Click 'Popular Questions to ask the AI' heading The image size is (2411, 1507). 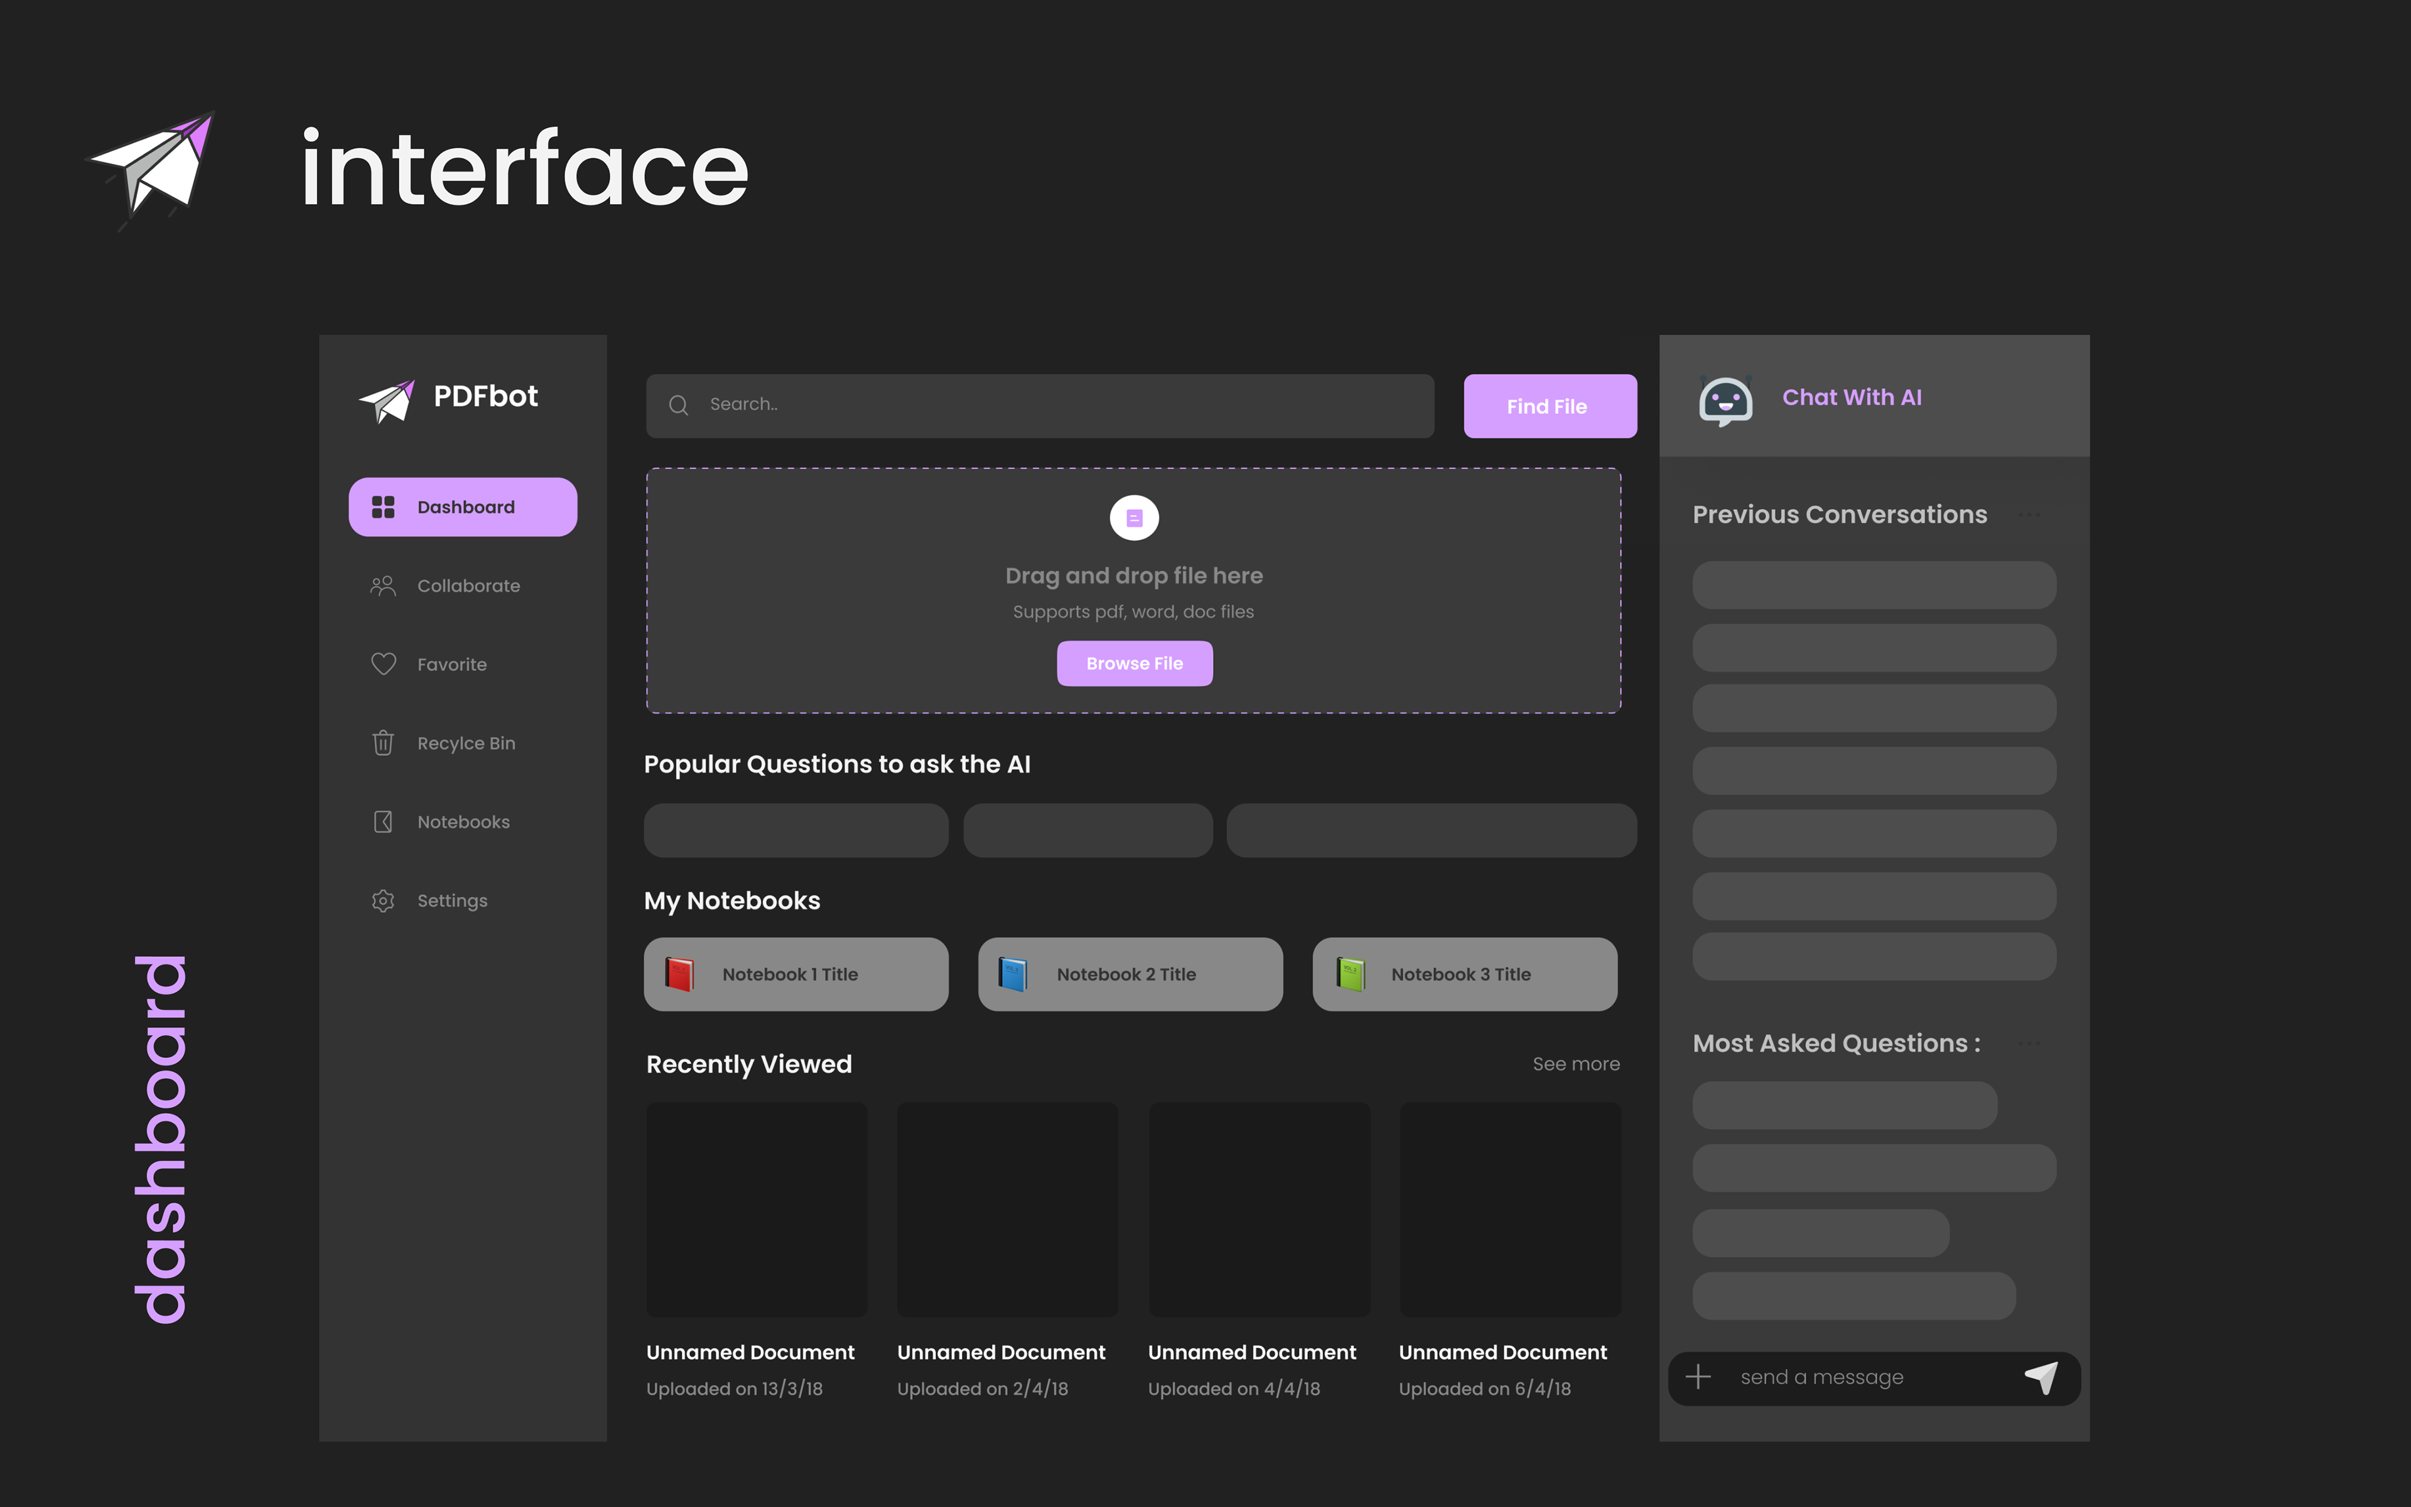pos(837,764)
